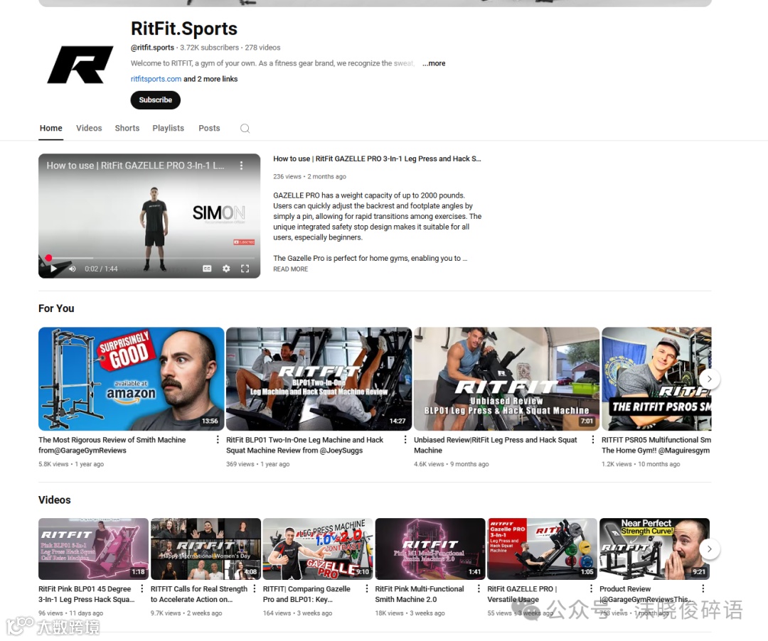Screen dimensions: 768x641
Task: Show next Videos shelf arrow
Action: pos(709,549)
